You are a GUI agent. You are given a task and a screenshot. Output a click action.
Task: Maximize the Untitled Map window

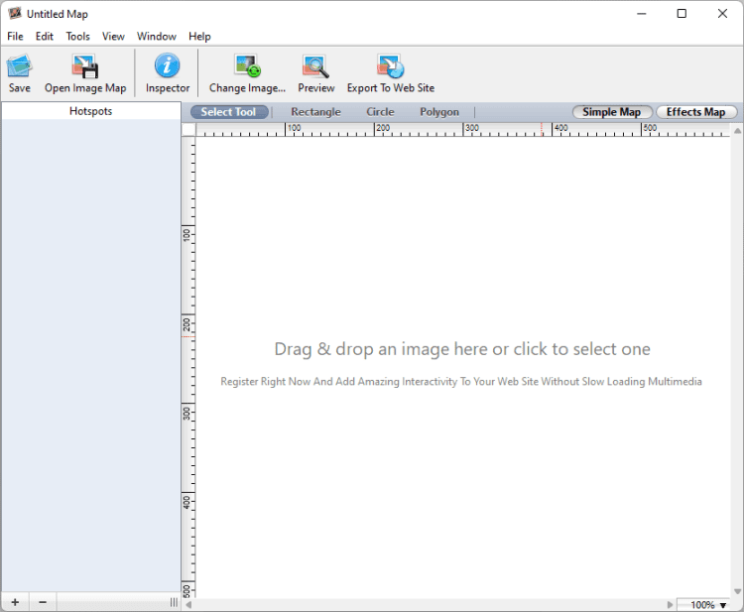[682, 13]
